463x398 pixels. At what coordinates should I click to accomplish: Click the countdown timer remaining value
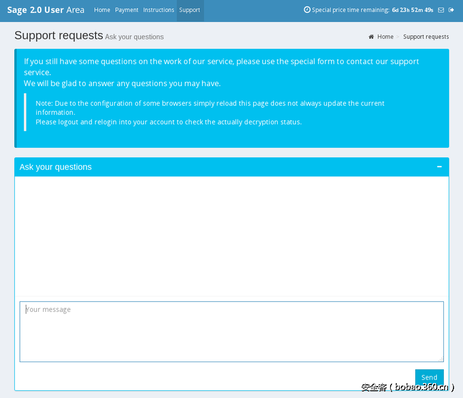412,10
